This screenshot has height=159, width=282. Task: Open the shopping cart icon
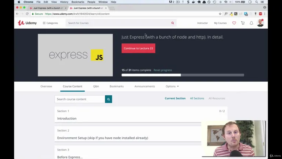243,23
